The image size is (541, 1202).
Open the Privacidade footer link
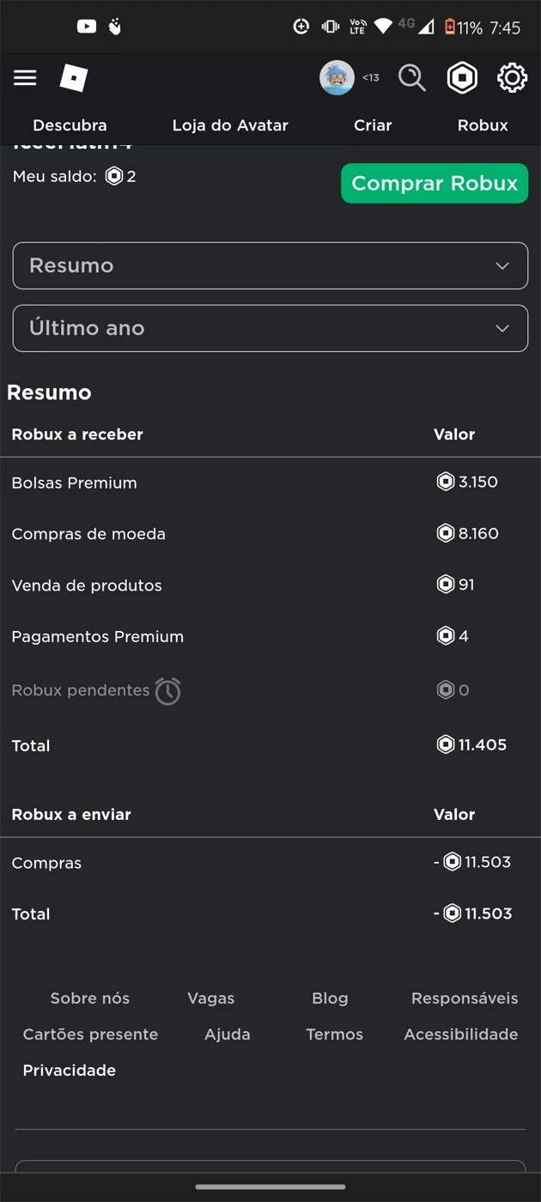pos(70,1071)
